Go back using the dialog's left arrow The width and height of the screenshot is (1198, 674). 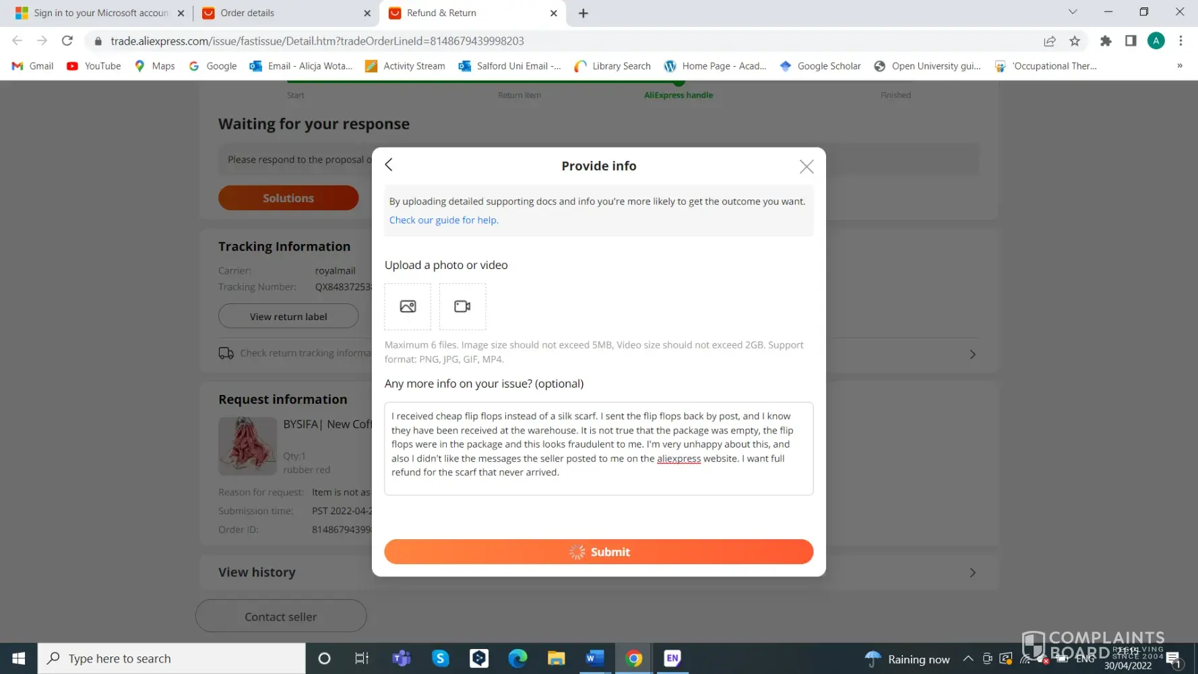pos(389,165)
